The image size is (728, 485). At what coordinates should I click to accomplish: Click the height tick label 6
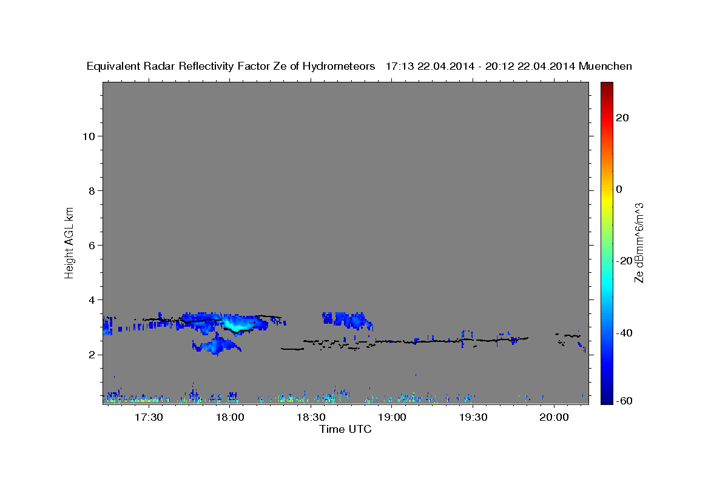tap(93, 246)
